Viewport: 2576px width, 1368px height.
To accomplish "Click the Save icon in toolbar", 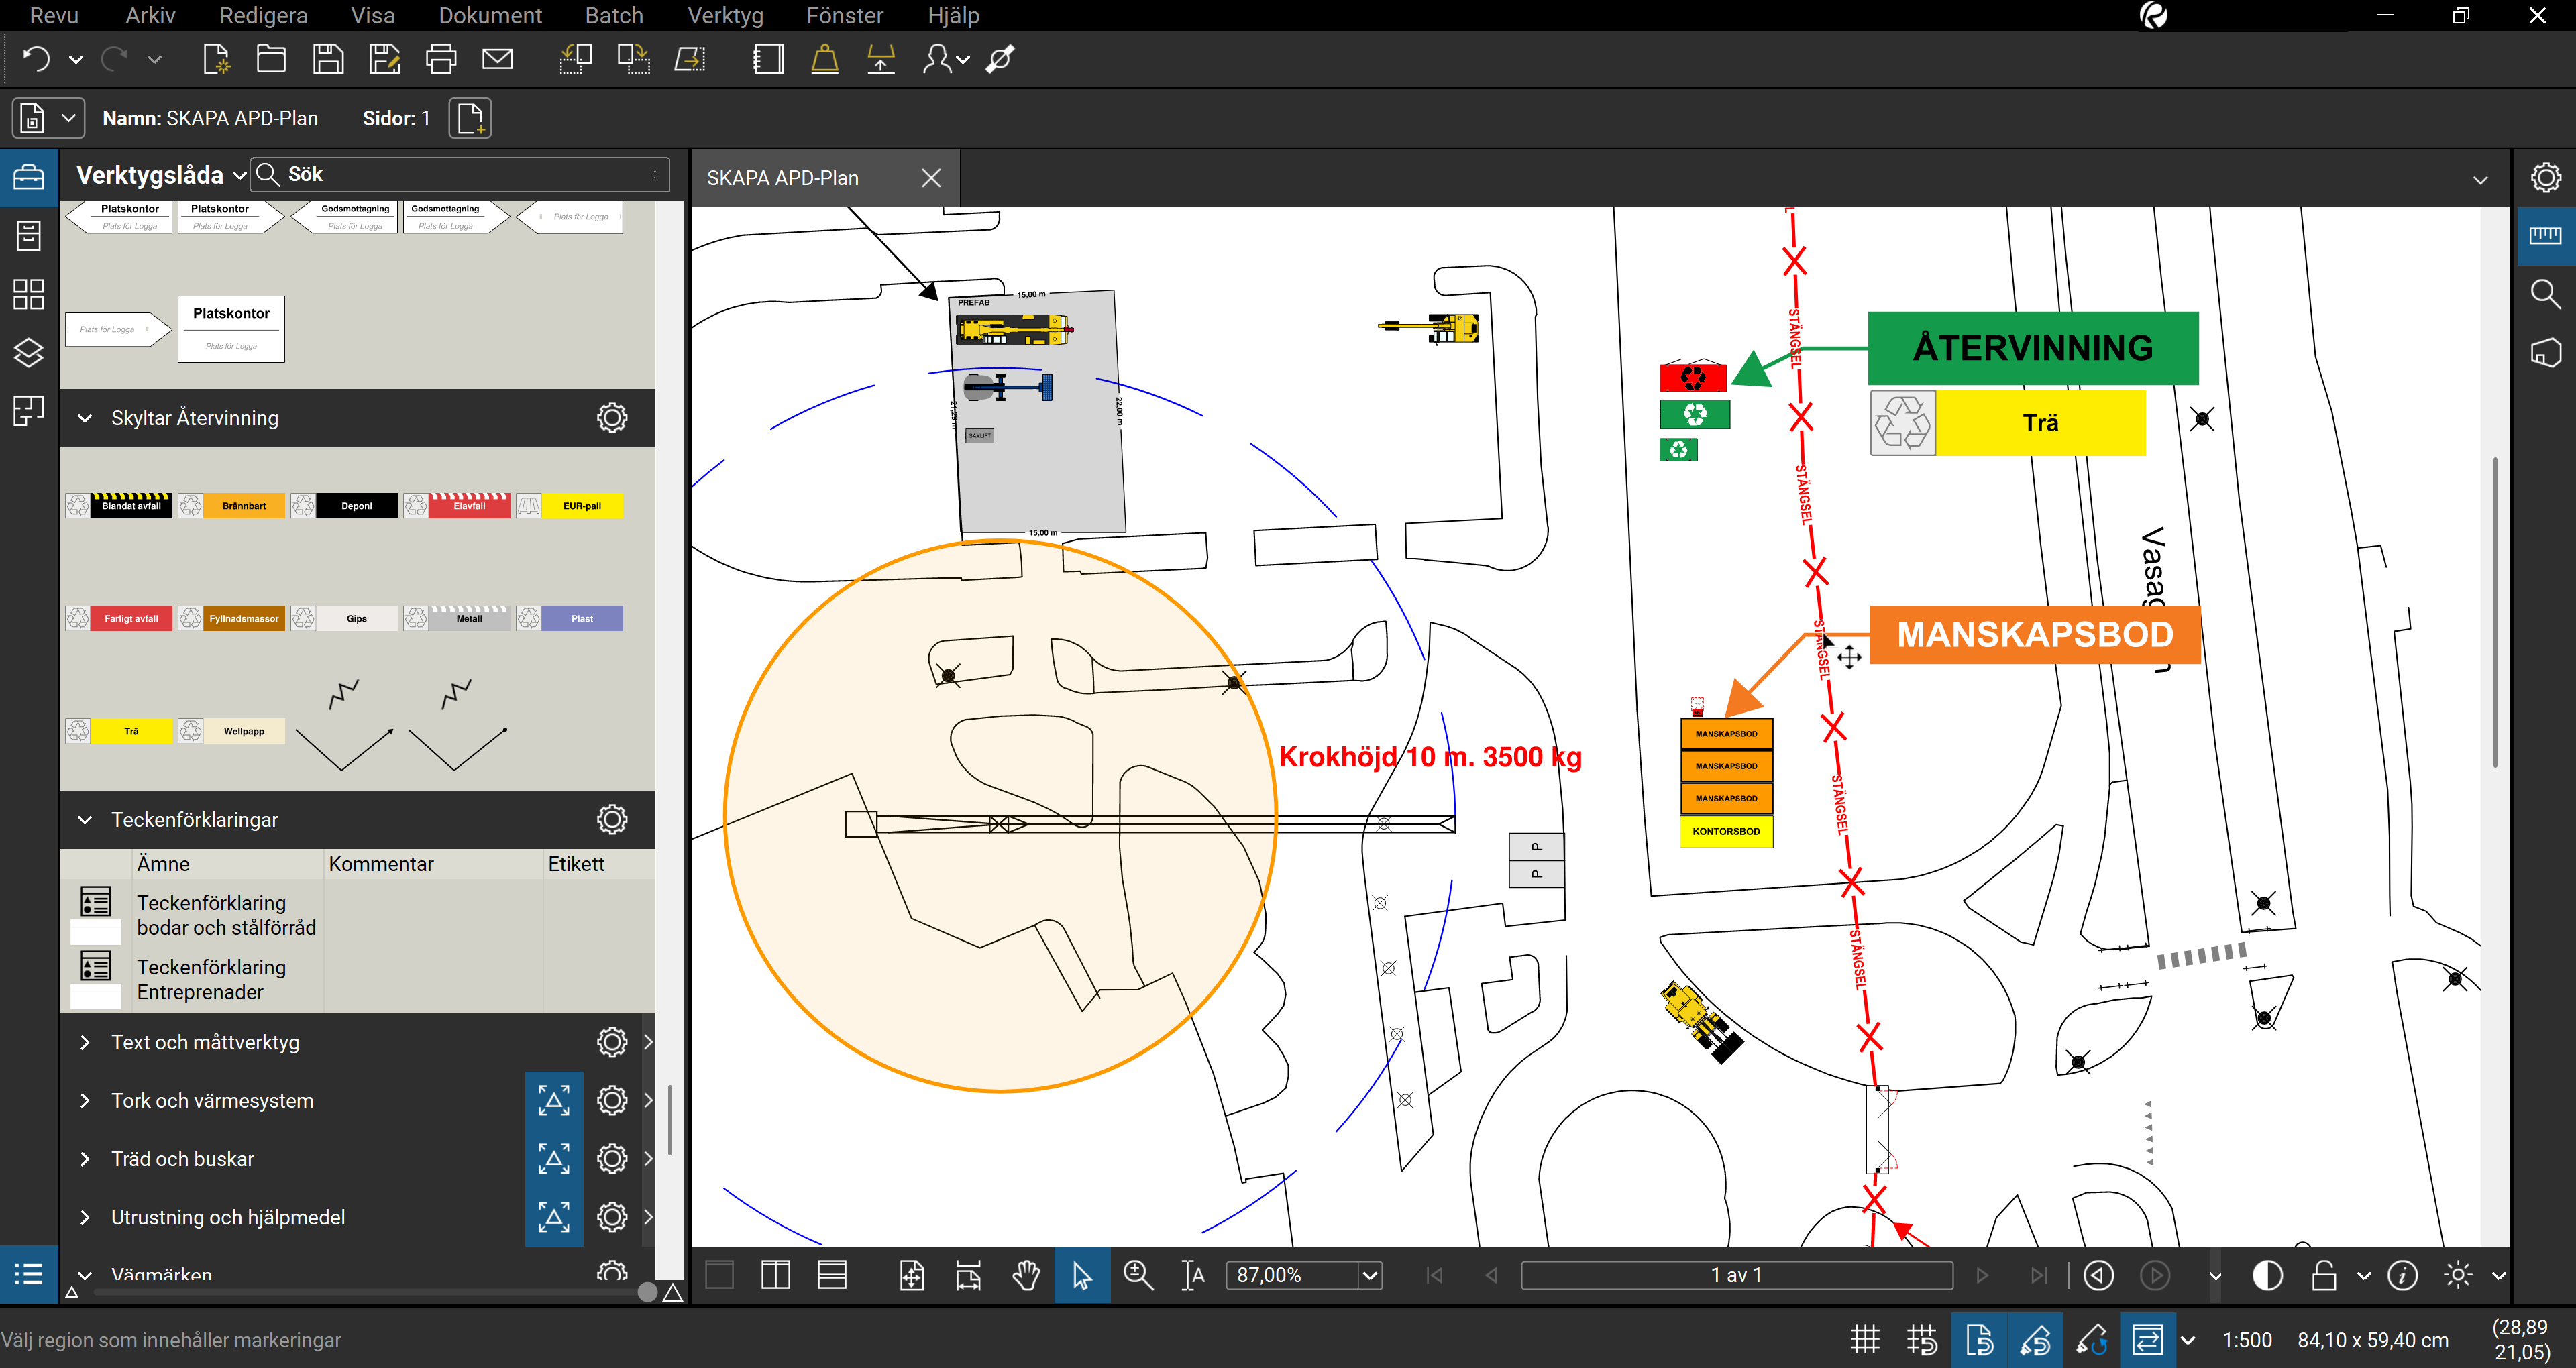I will [328, 60].
